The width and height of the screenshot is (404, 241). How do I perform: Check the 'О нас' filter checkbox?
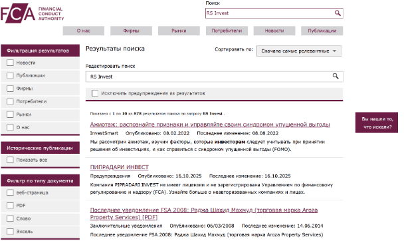pyautogui.click(x=10, y=127)
